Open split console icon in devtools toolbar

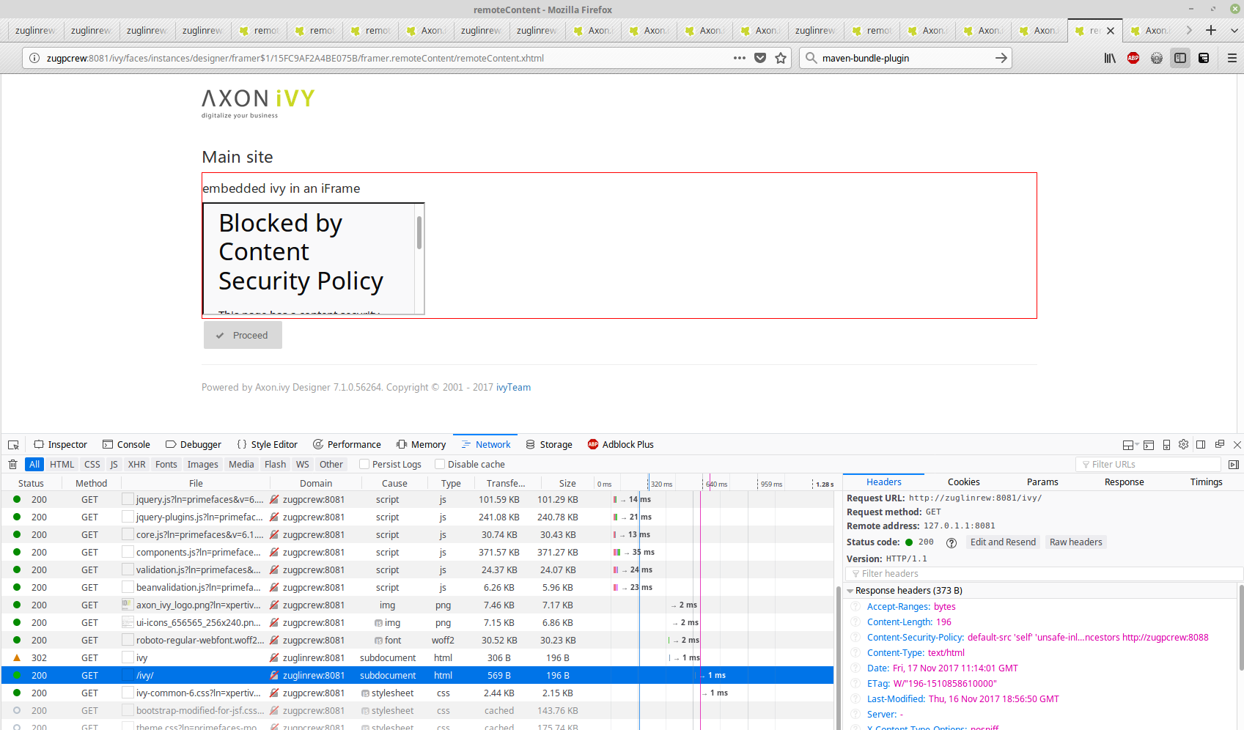1149,445
